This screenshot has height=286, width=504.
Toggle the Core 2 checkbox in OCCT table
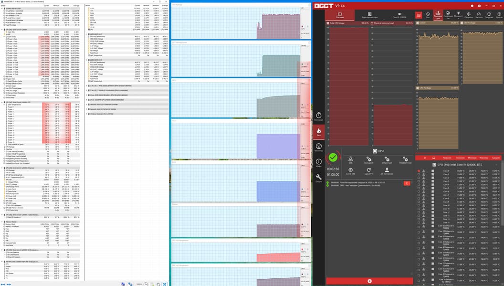(x=419, y=178)
